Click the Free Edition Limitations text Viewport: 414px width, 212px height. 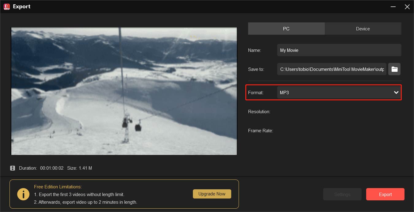58,187
